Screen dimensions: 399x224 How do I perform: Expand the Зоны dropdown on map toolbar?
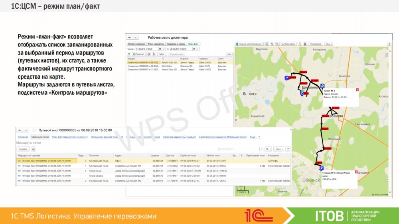pos(329,44)
